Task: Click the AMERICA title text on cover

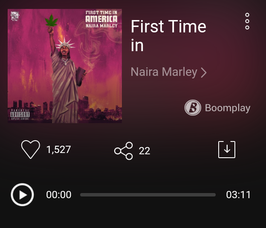Action: (x=101, y=19)
